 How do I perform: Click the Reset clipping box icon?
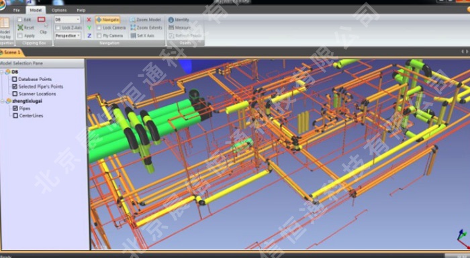pyautogui.click(x=20, y=27)
